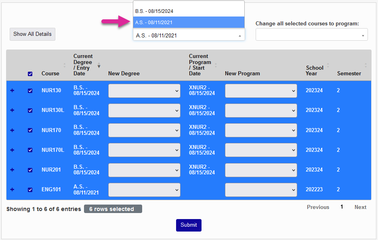
Task: Expand the NUR130L row plus icon
Action: (12, 110)
